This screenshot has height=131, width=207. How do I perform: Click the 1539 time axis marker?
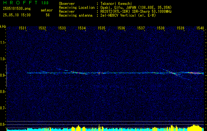(x=180, y=28)
